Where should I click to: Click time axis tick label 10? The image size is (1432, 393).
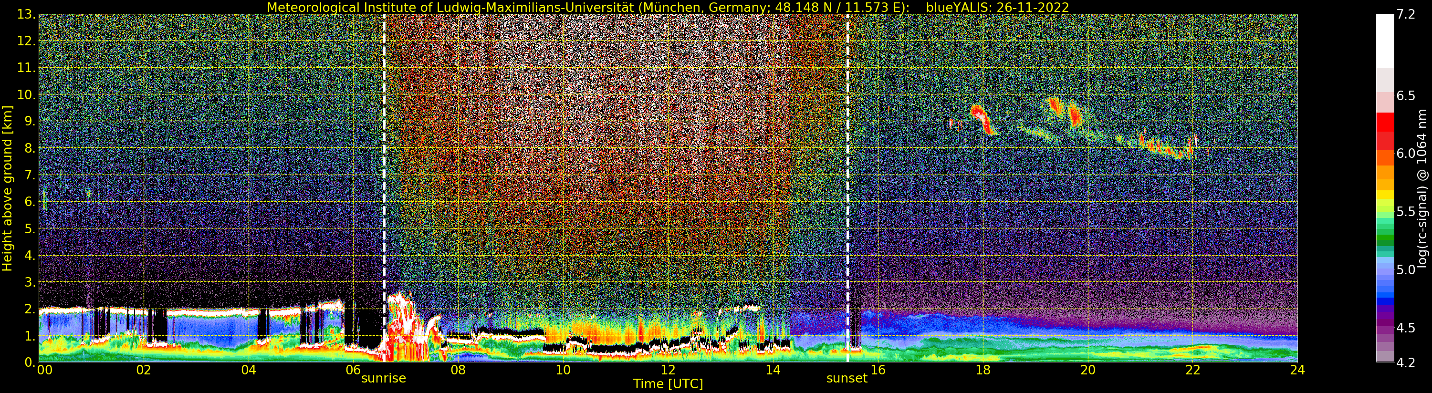tap(563, 370)
